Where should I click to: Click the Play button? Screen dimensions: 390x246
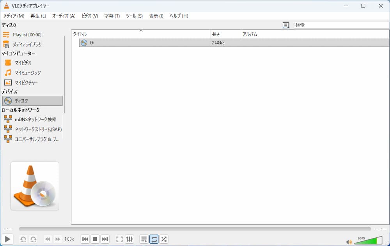click(7, 239)
